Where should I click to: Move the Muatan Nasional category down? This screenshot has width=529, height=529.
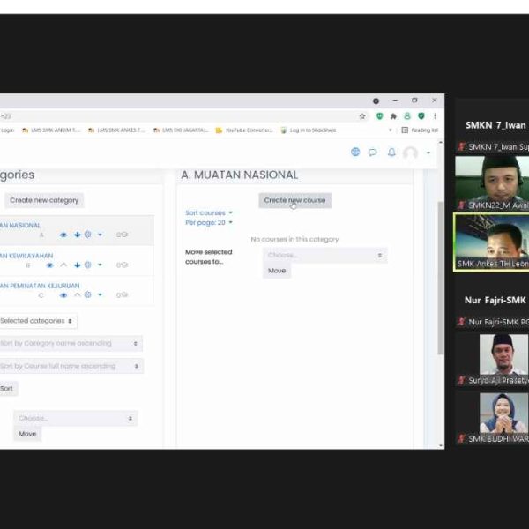pos(78,235)
